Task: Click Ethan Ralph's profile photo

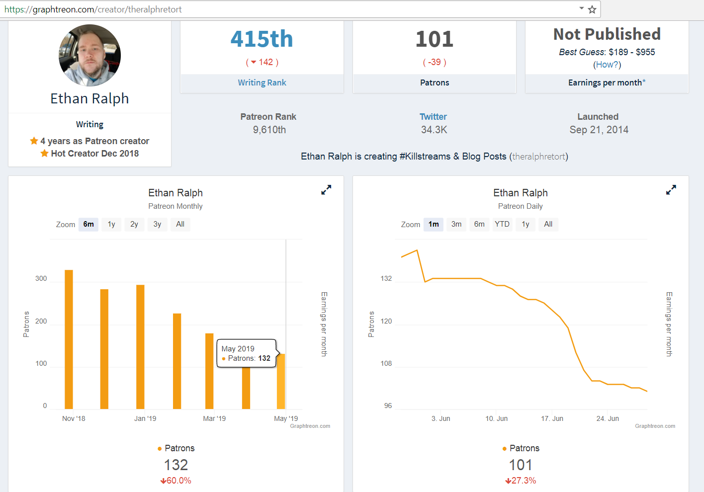Action: point(89,55)
